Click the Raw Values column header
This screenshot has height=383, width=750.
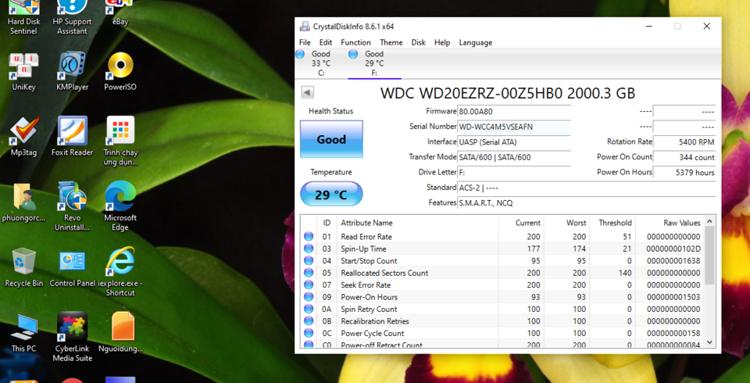(x=670, y=223)
